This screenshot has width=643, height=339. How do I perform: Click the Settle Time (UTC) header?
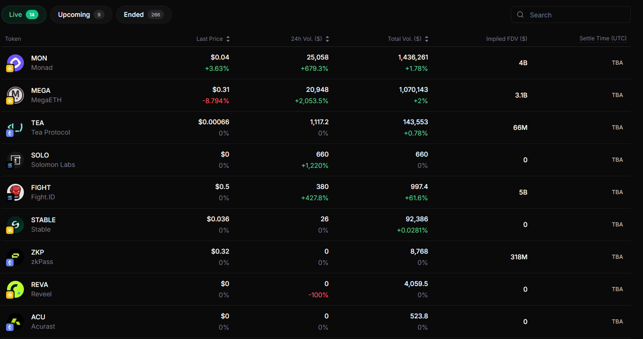[603, 38]
